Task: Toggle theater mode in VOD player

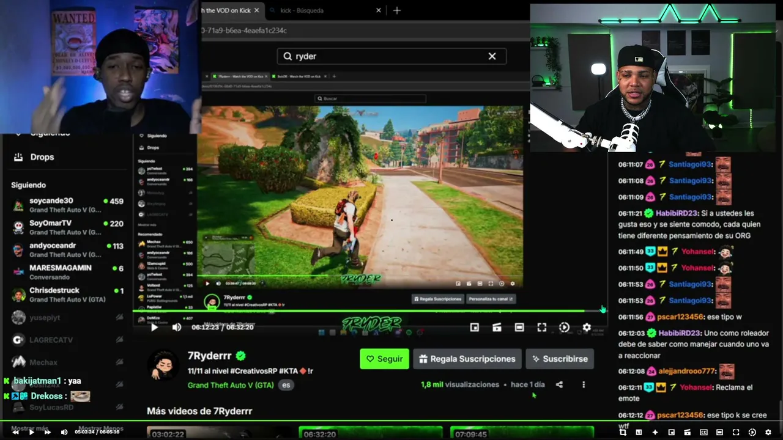Action: (519, 328)
